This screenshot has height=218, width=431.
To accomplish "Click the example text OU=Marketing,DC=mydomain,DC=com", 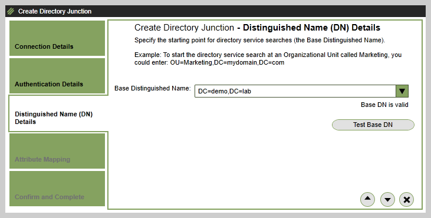I will pyautogui.click(x=227, y=62).
